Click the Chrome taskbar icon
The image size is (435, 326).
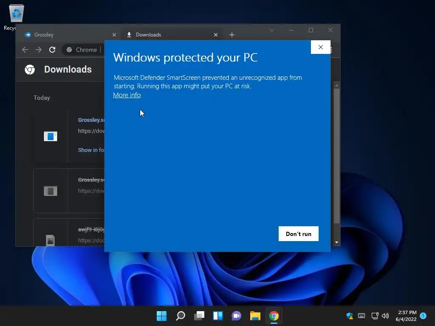tap(274, 316)
